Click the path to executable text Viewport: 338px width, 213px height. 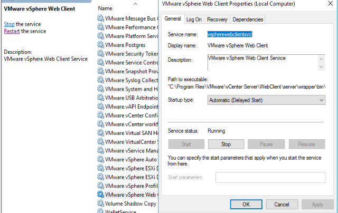click(247, 86)
